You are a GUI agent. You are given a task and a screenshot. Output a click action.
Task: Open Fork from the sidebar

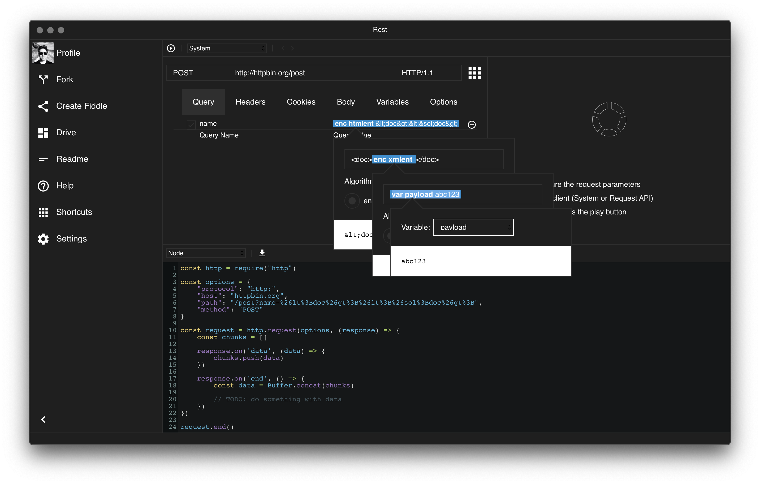tap(64, 80)
